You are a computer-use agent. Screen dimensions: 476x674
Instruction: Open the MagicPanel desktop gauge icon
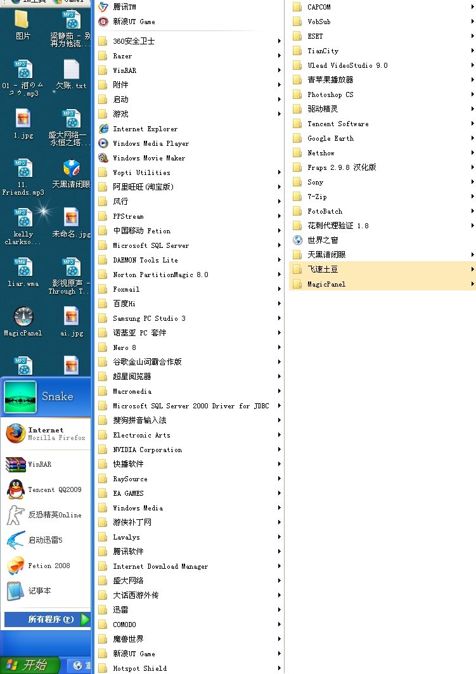pyautogui.click(x=23, y=318)
